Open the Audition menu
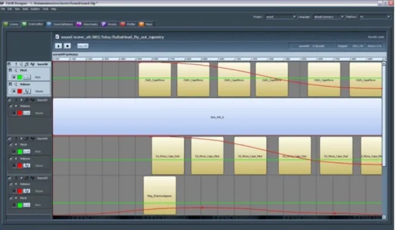395x230 pixels. [35, 9]
